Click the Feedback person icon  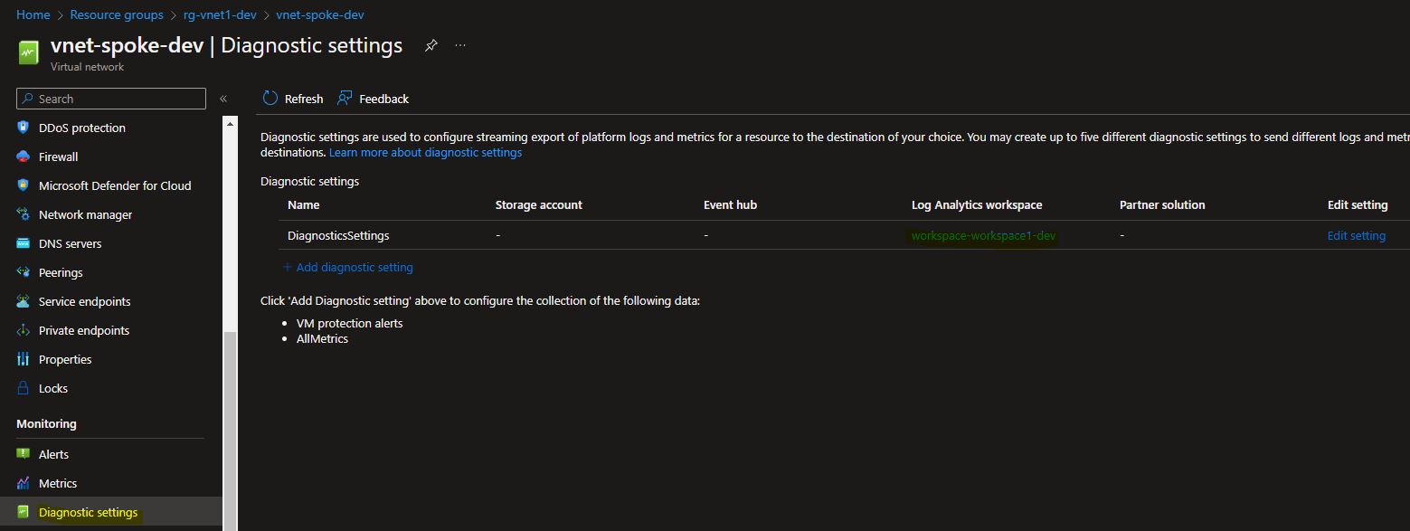(x=345, y=99)
